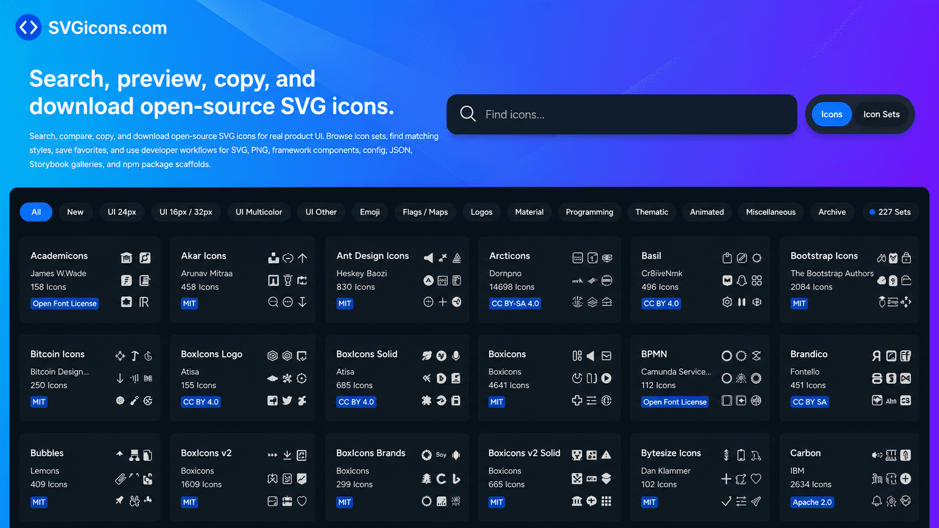Show Animated icon sets
Screen dimensions: 939x528
pyautogui.click(x=706, y=212)
